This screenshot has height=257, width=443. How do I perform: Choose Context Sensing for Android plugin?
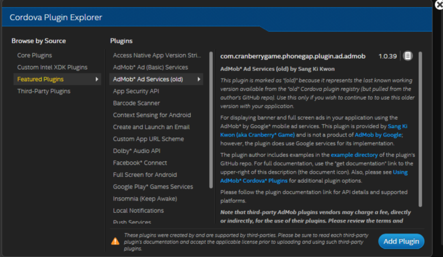(x=152, y=115)
